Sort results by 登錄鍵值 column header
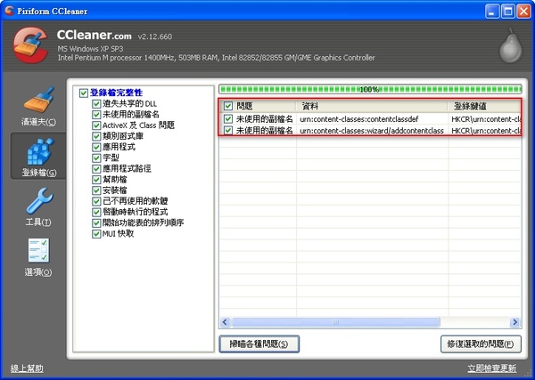The image size is (535, 380). pos(485,106)
